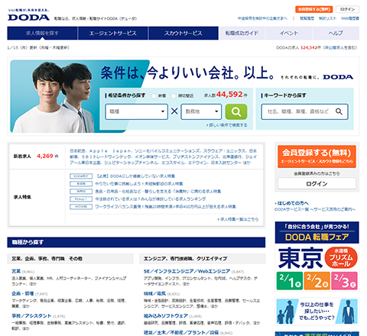Open the イベント tab
367x336 pixels.
pyautogui.click(x=289, y=33)
